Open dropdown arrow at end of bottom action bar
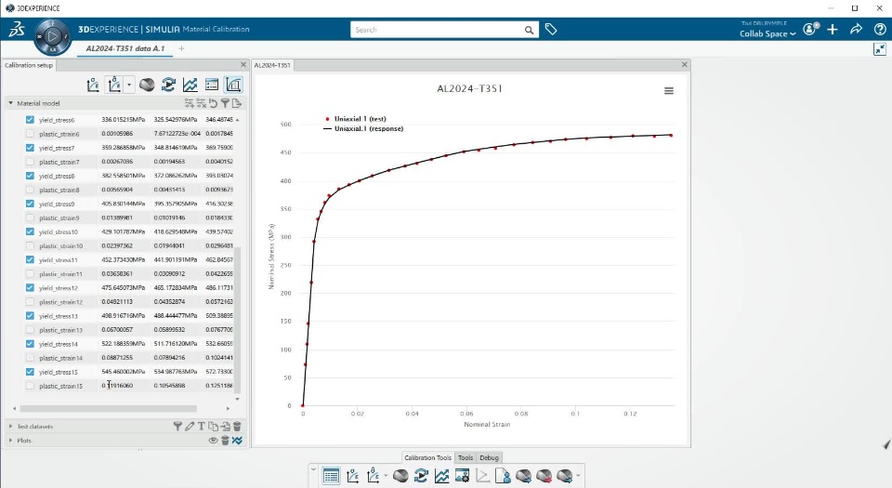This screenshot has width=892, height=488. 578,476
